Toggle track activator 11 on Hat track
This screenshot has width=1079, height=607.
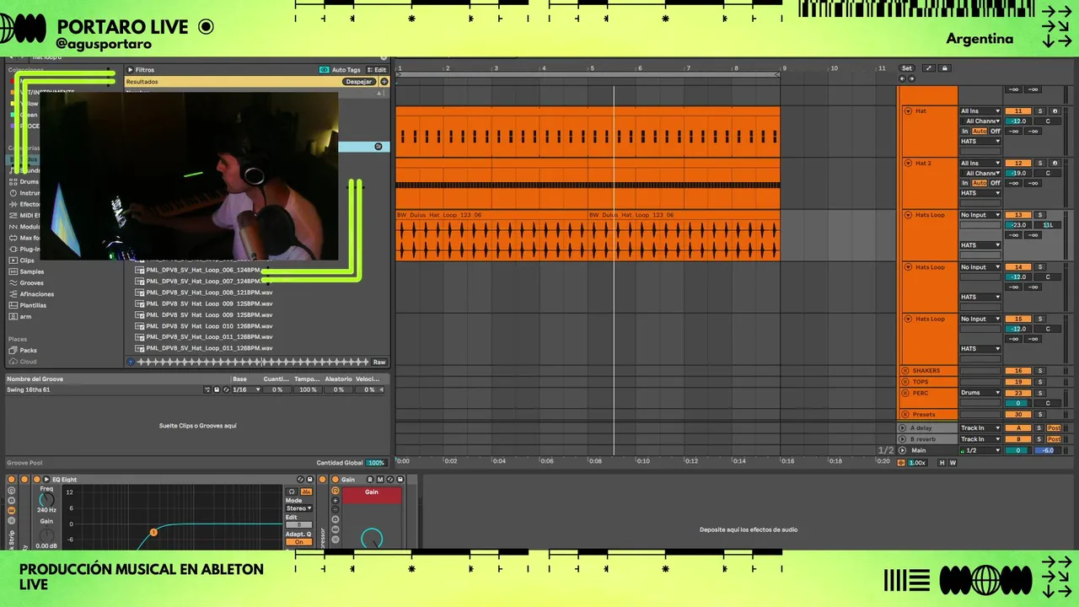[x=1018, y=111]
